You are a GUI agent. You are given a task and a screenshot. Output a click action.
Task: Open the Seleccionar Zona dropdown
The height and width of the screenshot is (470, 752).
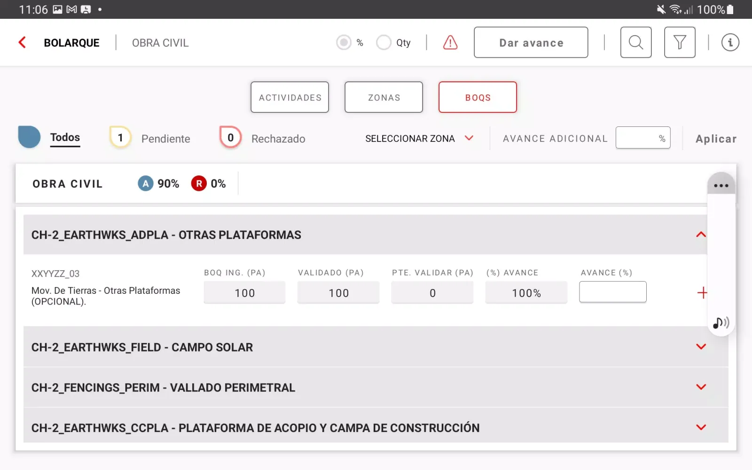(419, 138)
